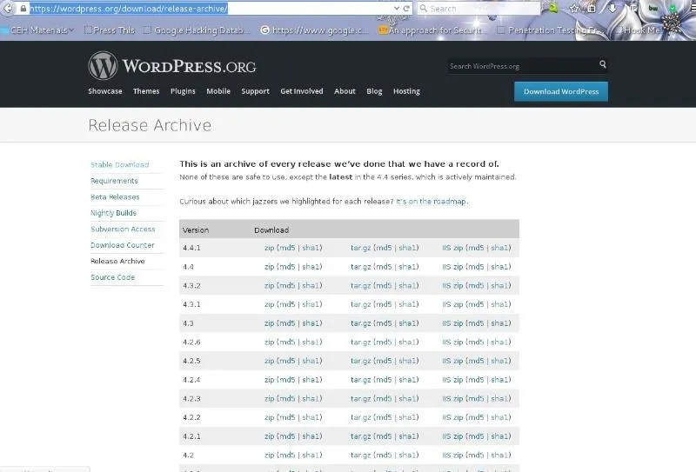This screenshot has height=472, width=696.
Task: Click the 'Download' column header
Action: click(271, 230)
